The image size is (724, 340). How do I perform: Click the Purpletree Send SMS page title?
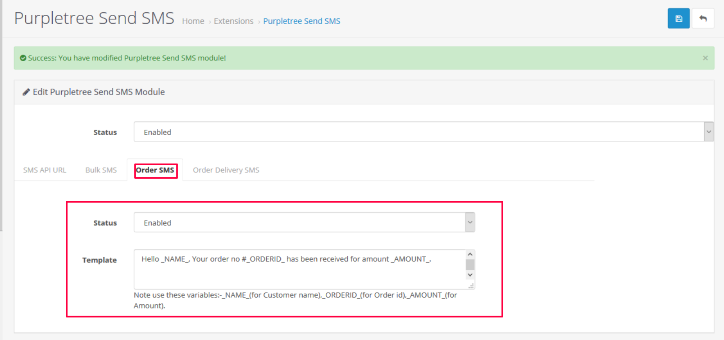pos(94,18)
